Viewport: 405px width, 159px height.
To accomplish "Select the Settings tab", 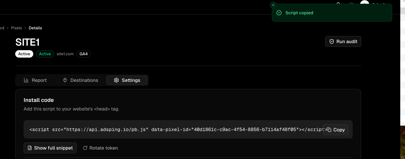I will pyautogui.click(x=127, y=80).
